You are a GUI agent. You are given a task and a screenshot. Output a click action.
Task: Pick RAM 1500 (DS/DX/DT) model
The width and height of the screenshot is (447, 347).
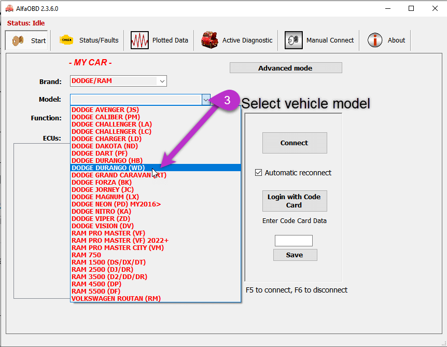pos(156,262)
